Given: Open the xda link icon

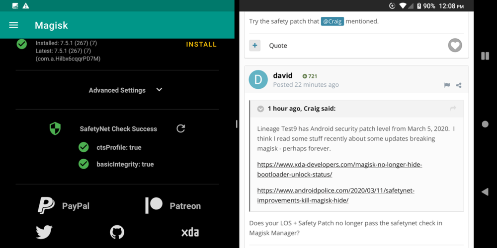Looking at the screenshot, I should coord(190,233).
